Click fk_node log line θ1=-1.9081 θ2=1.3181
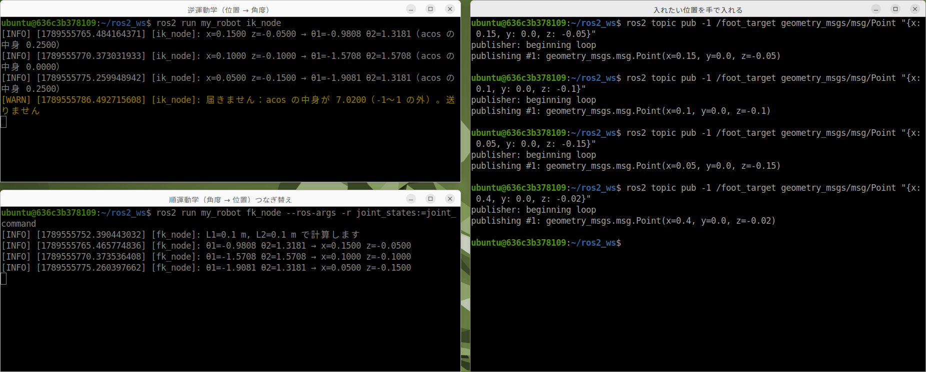The height and width of the screenshot is (372, 926). point(206,268)
